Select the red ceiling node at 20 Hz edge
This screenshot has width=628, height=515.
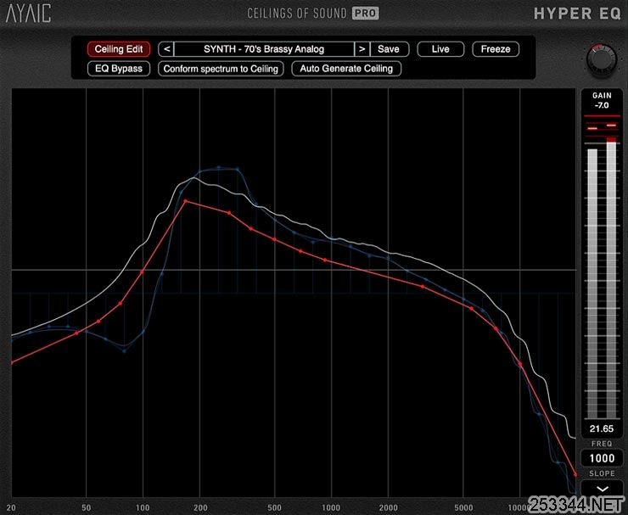13,362
